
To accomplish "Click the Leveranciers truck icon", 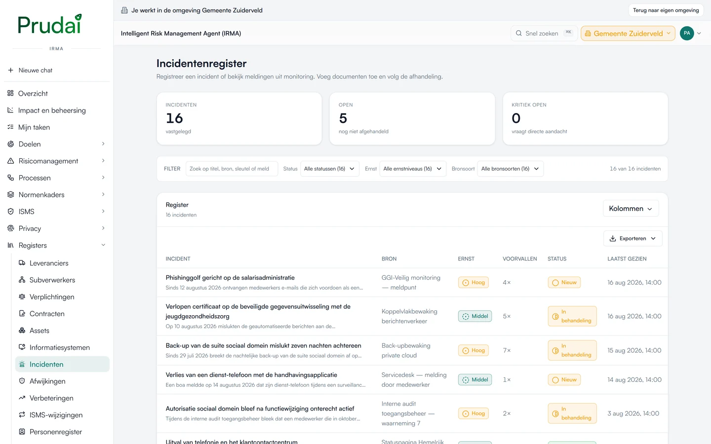I will click(22, 263).
